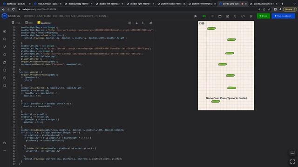Click code line velocityY += gravity
This screenshot has height=167, width=298.
tap(34, 114)
